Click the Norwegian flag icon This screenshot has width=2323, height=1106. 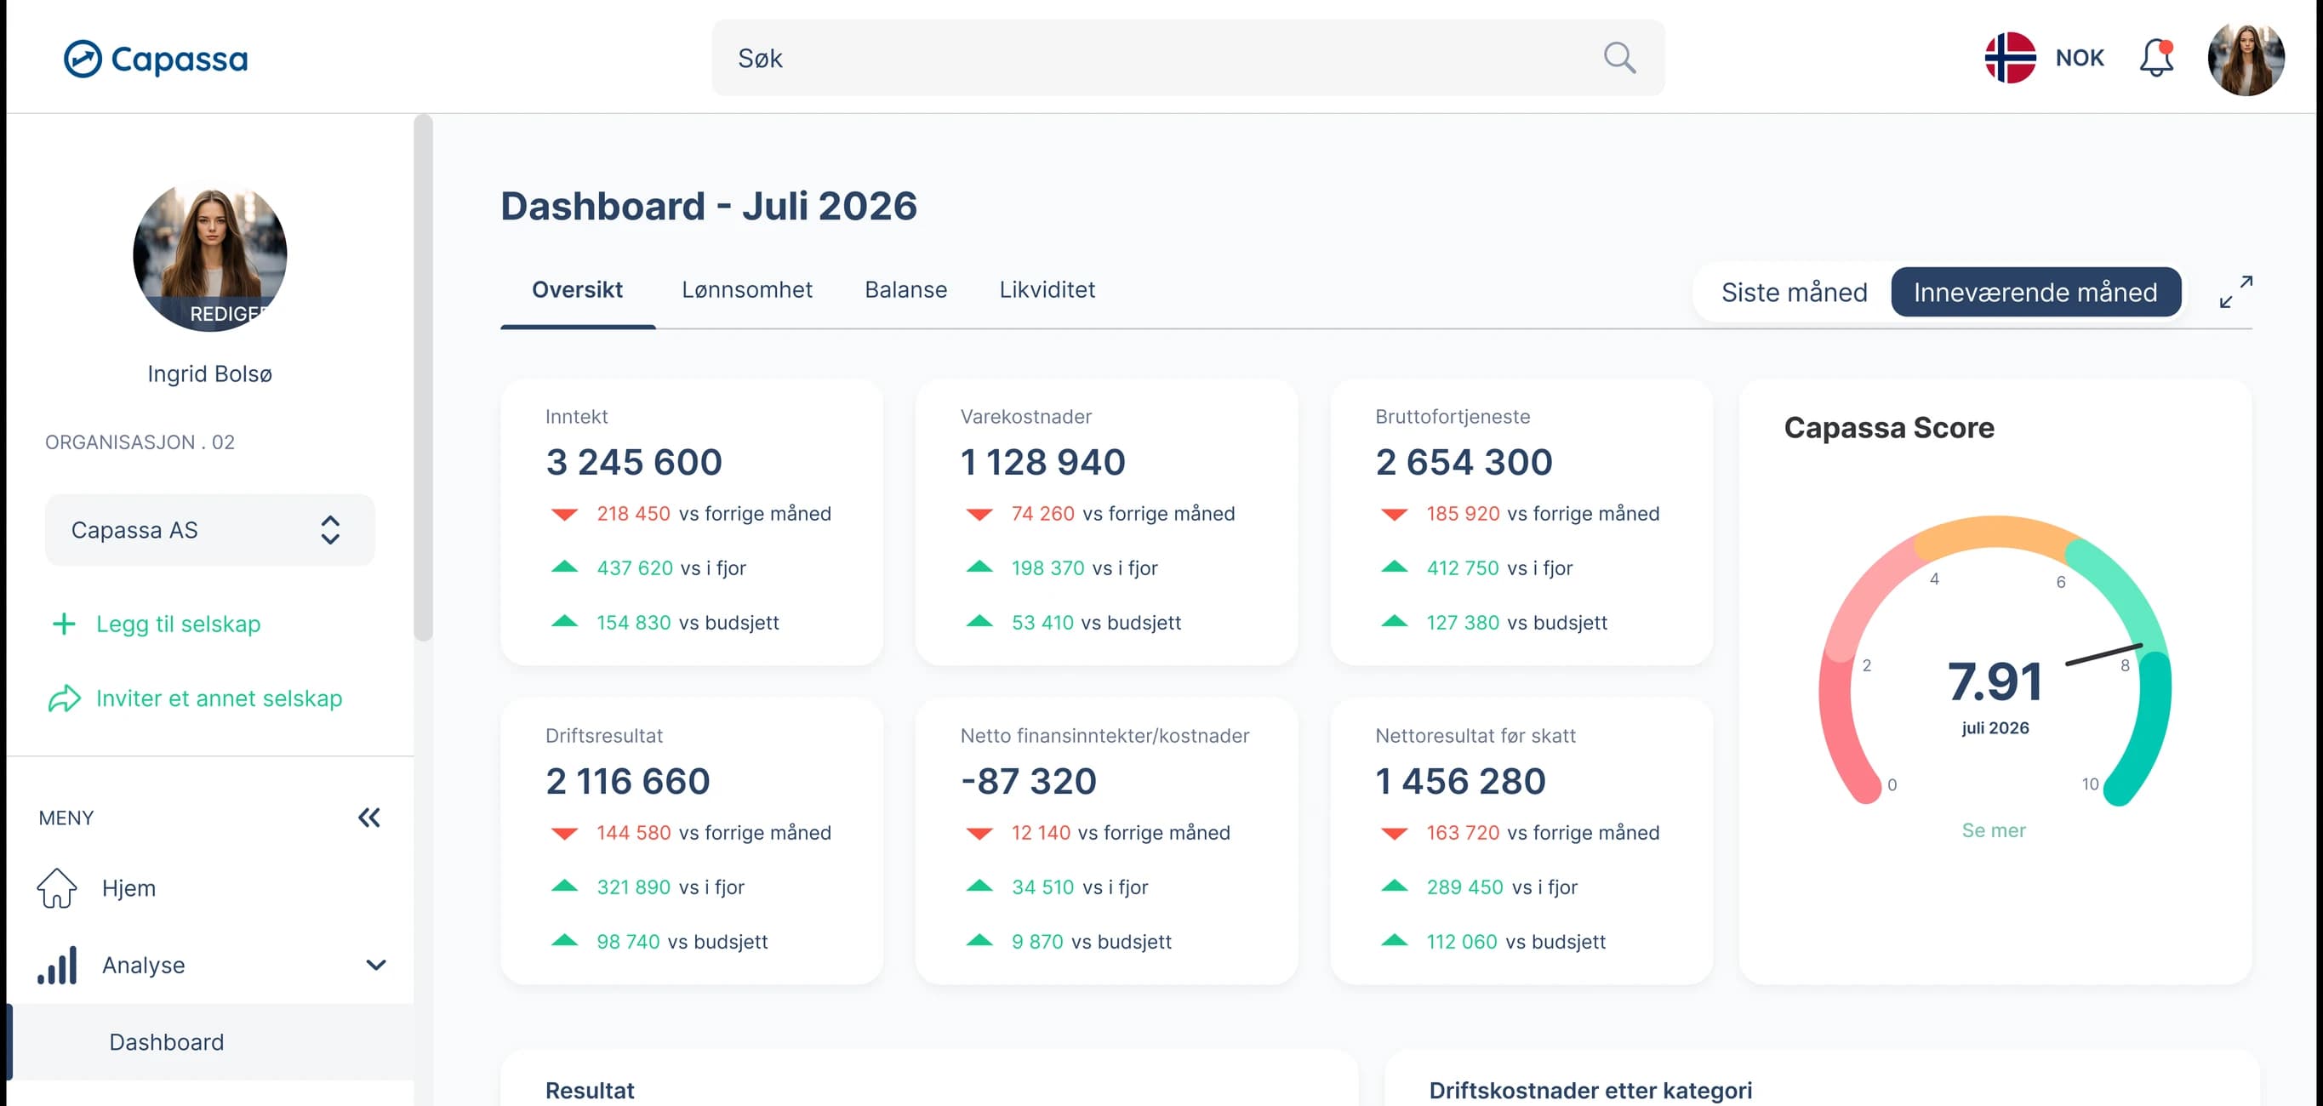pyautogui.click(x=2010, y=58)
